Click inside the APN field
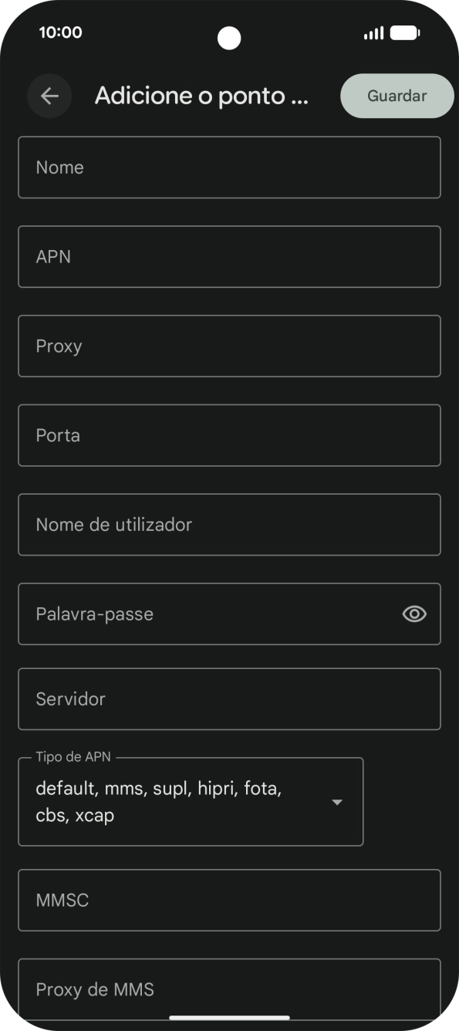The height and width of the screenshot is (1031, 459). click(x=229, y=256)
